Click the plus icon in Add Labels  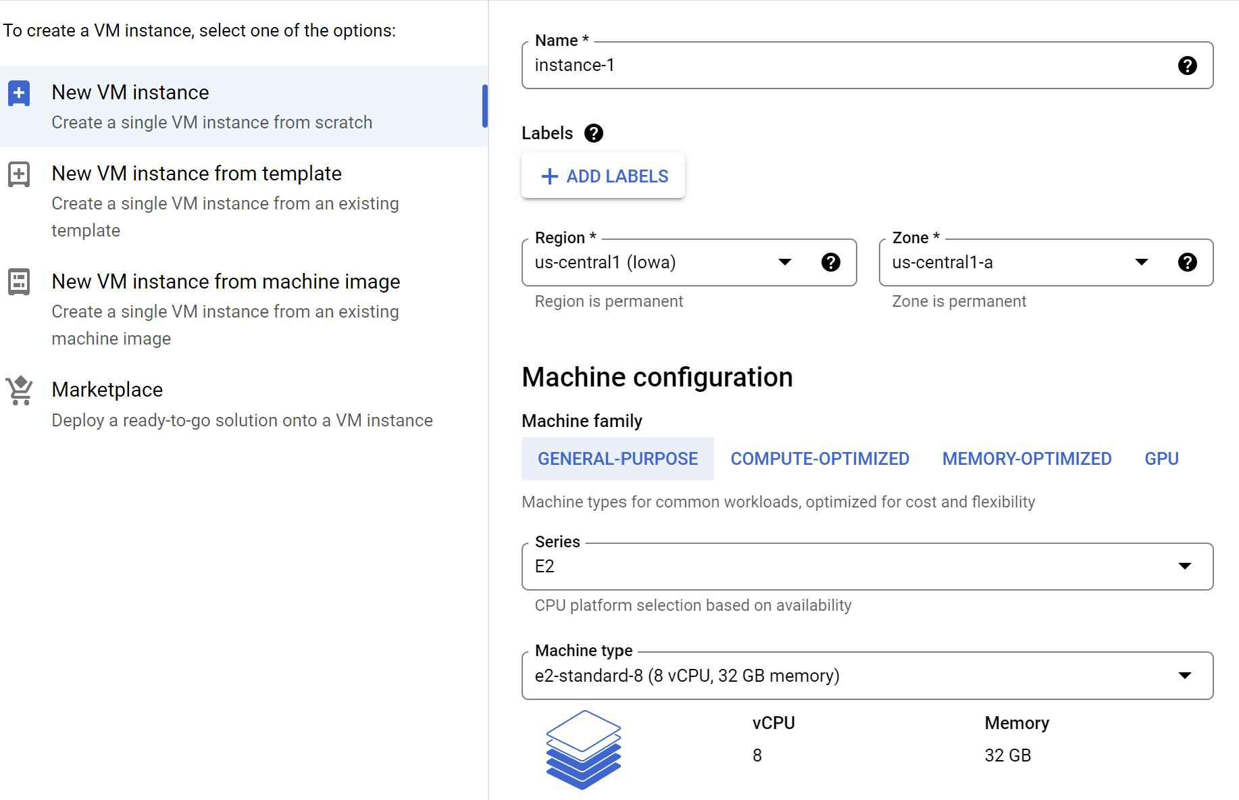click(x=550, y=176)
